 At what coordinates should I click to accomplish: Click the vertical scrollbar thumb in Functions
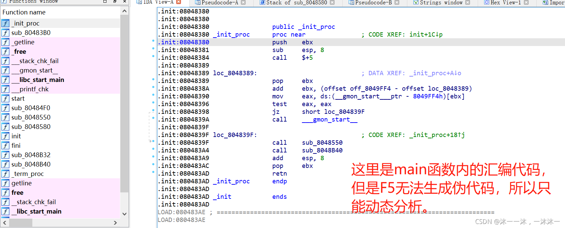(x=125, y=104)
